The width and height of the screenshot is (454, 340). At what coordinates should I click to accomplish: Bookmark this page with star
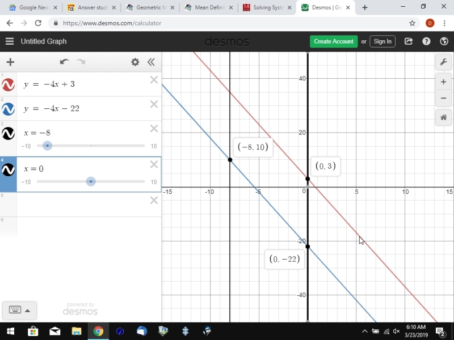coord(413,23)
